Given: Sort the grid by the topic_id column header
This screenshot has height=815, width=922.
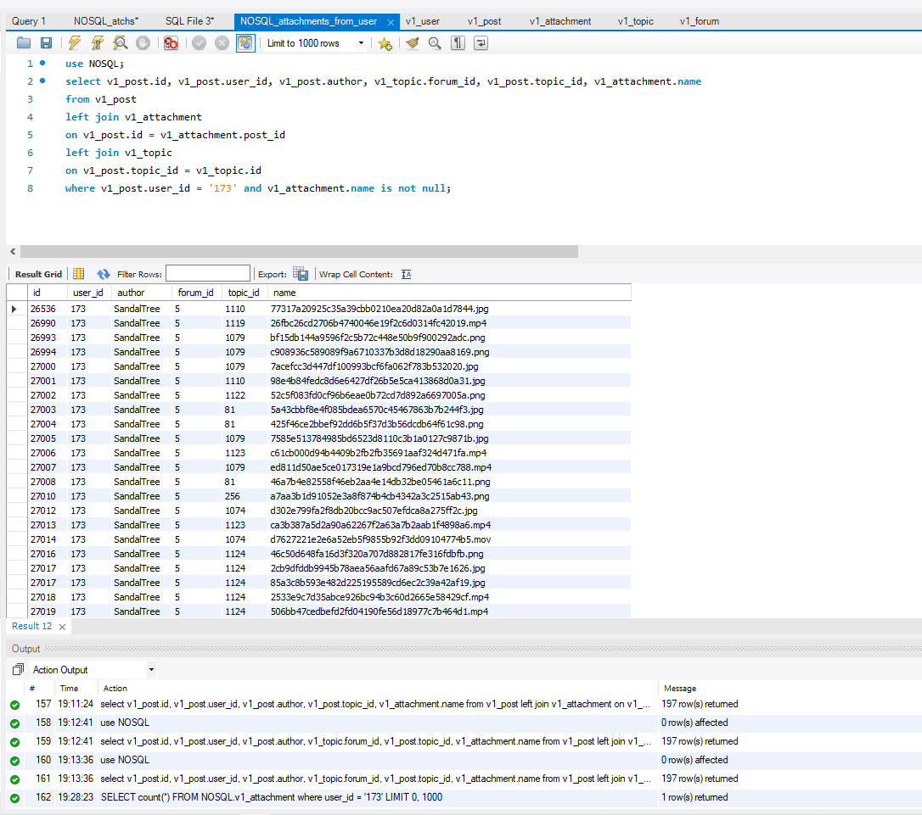Looking at the screenshot, I should coord(244,293).
